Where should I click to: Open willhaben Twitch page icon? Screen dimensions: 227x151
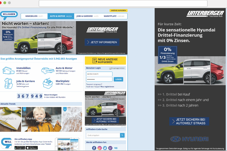tap(110, 148)
